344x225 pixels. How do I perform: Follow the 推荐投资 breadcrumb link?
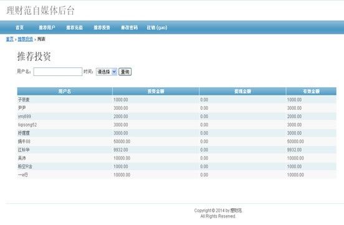[x=25, y=39]
